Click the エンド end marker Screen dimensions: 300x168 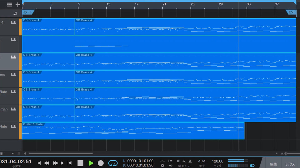tap(291, 12)
